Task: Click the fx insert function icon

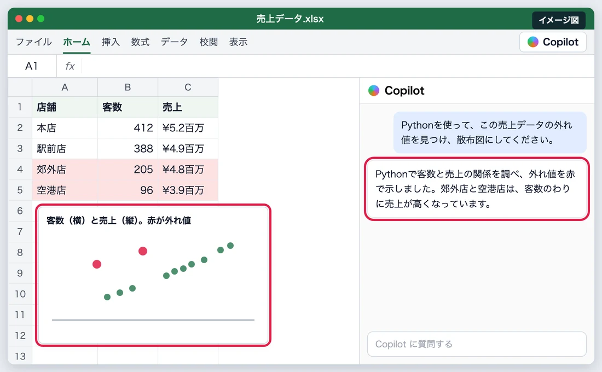Action: (x=70, y=66)
